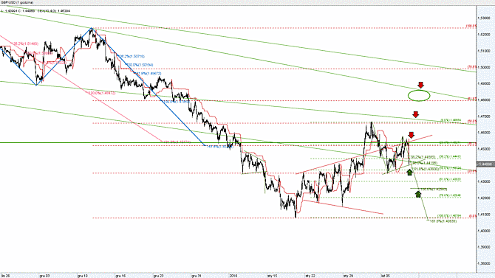495x278 pixels.
Task: Click the red down arrow at the 1.46000 level
Action: point(411,135)
